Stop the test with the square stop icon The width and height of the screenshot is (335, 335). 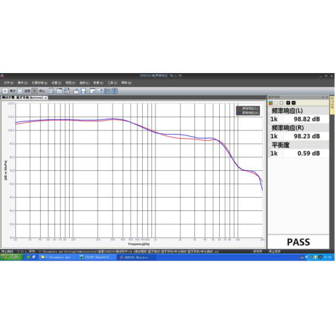[34, 91]
